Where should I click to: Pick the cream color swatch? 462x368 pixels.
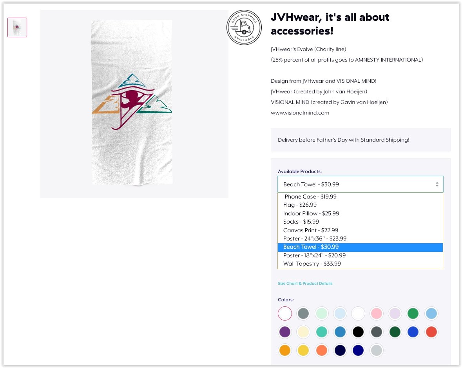pyautogui.click(x=303, y=332)
